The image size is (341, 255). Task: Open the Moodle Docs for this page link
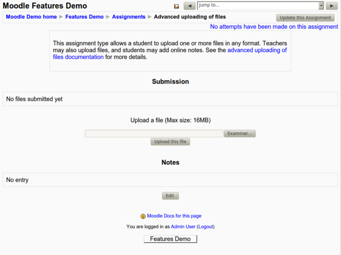pos(174,216)
